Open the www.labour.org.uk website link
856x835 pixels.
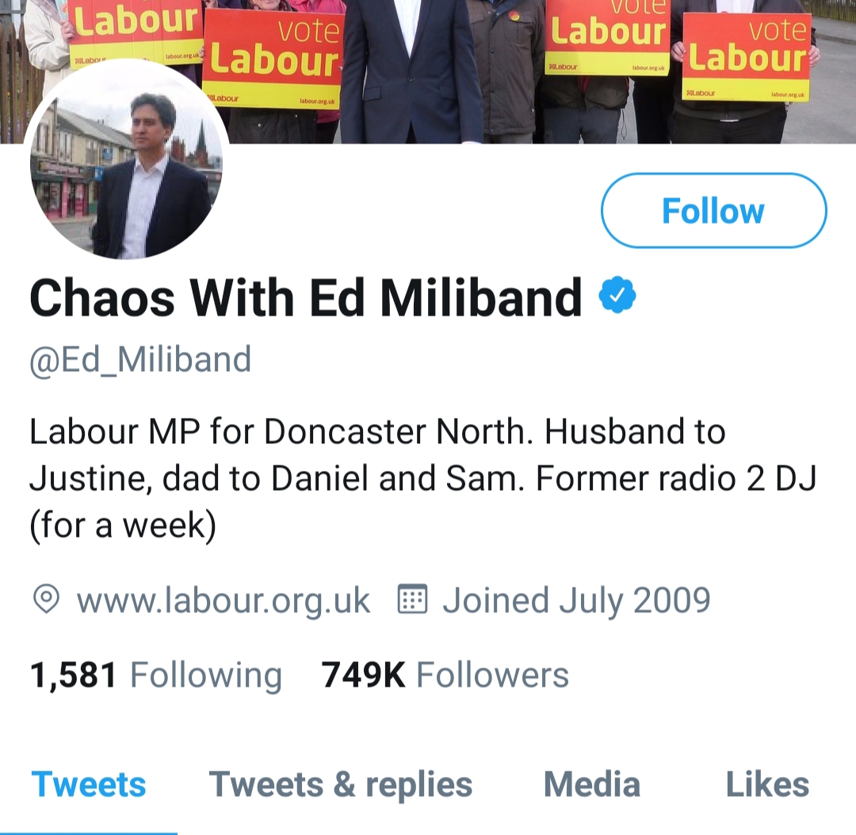(x=224, y=600)
